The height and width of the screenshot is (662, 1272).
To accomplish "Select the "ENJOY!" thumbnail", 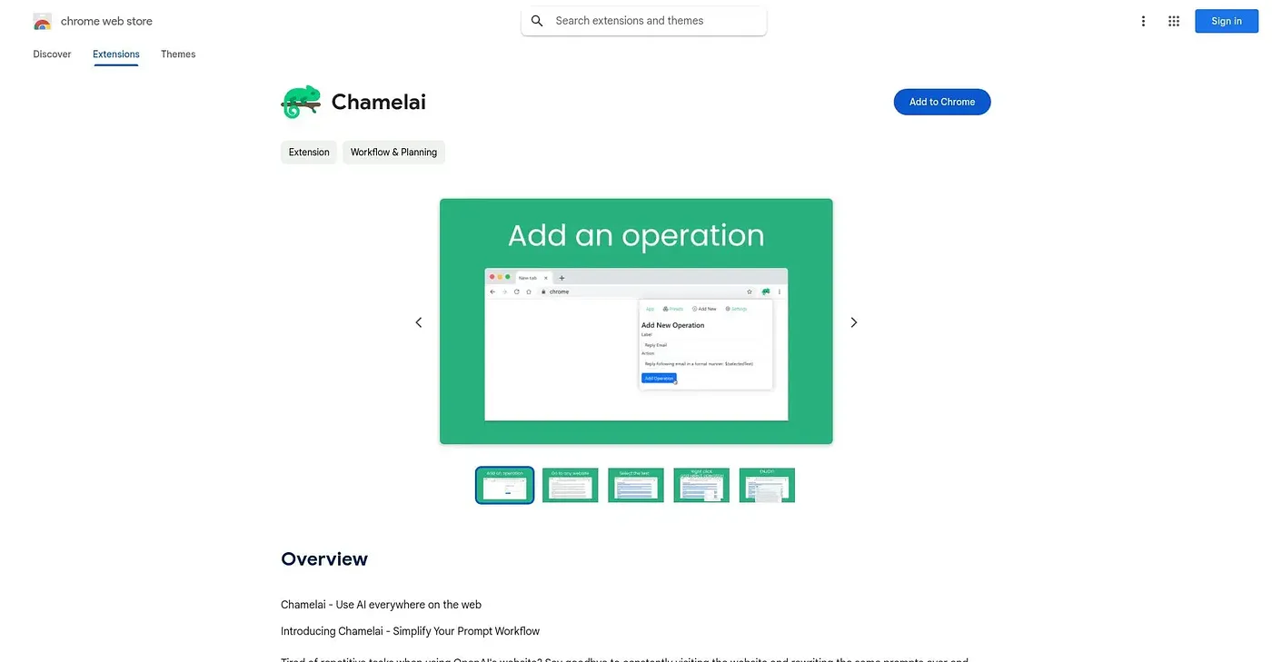I will (767, 485).
